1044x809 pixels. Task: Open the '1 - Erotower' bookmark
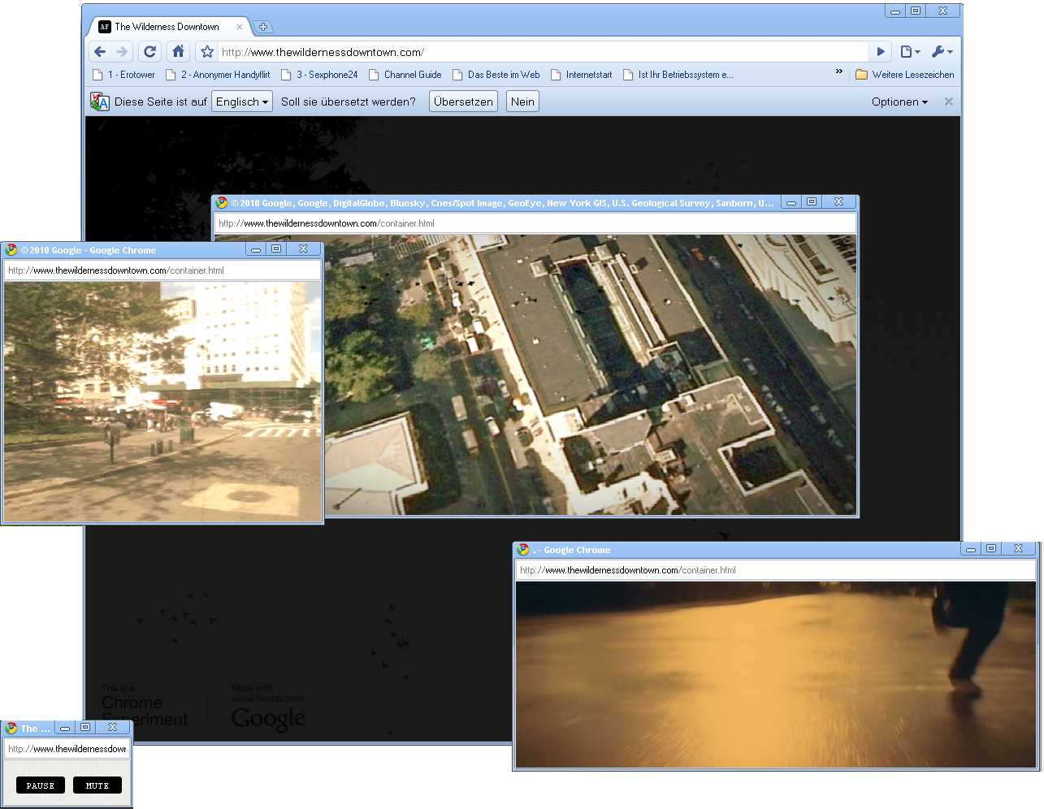[x=123, y=75]
